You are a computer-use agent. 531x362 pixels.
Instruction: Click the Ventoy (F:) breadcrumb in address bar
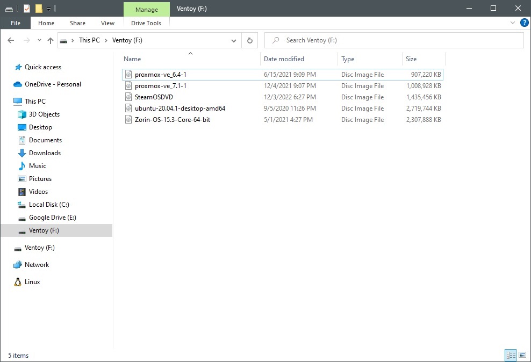(x=127, y=40)
